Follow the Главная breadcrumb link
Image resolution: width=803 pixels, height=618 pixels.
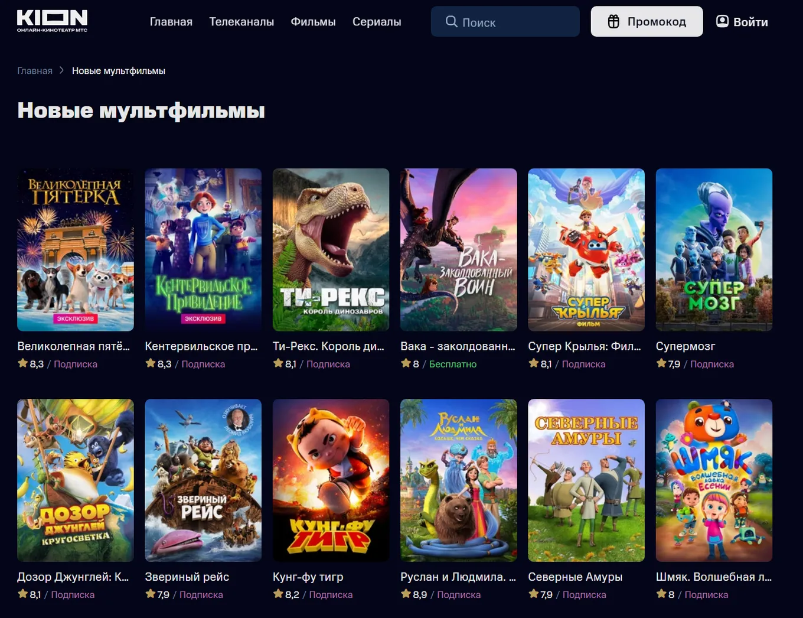pyautogui.click(x=35, y=71)
